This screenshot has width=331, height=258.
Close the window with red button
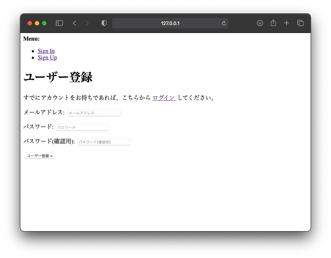30,23
